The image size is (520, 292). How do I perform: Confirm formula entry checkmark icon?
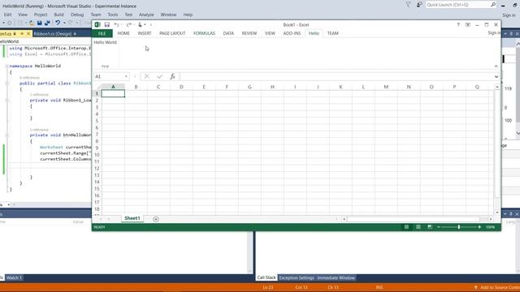(x=159, y=76)
